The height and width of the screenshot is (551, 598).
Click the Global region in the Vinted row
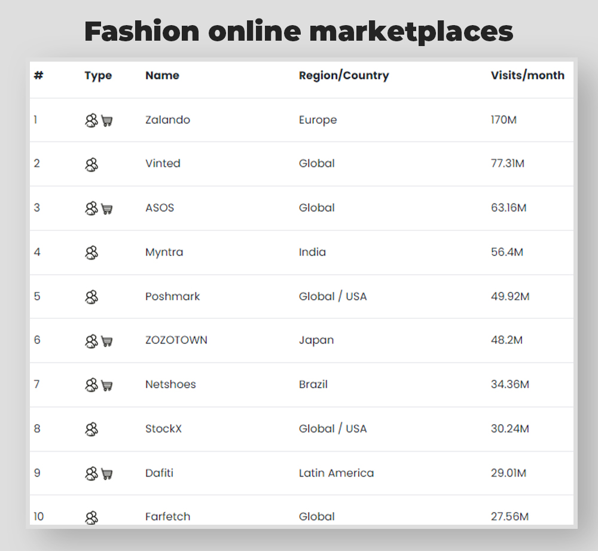pyautogui.click(x=316, y=163)
